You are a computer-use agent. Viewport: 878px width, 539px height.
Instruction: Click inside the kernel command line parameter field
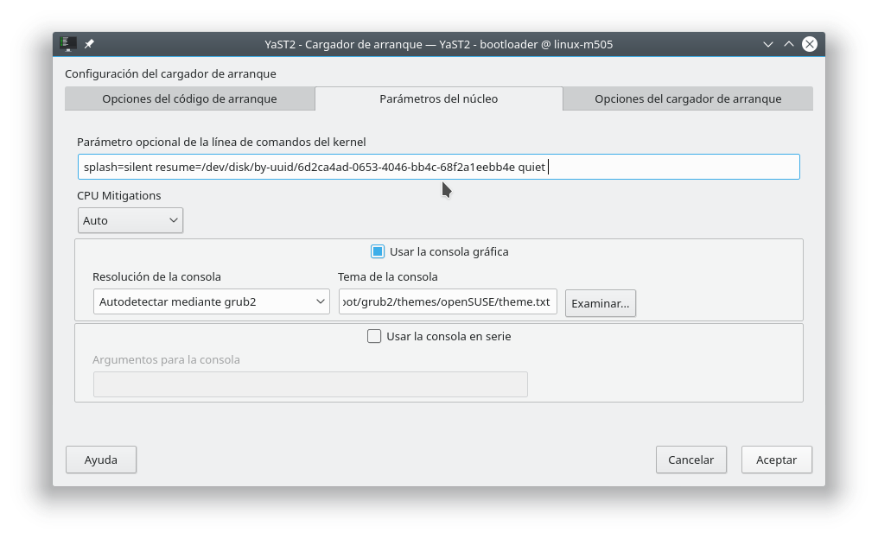(x=438, y=166)
